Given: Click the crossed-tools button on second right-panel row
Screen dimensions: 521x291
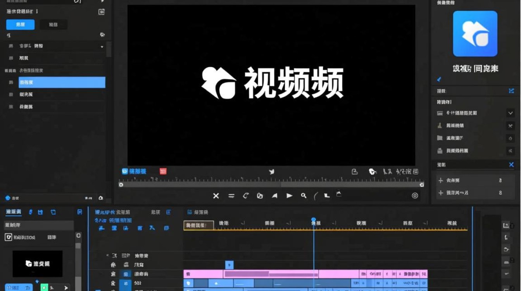Looking at the screenshot, I should (x=511, y=126).
